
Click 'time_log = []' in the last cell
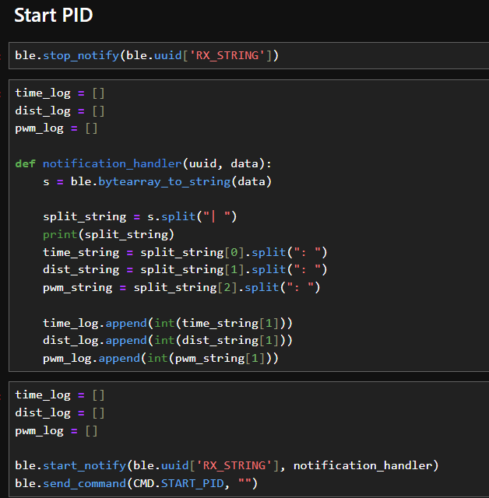point(60,395)
